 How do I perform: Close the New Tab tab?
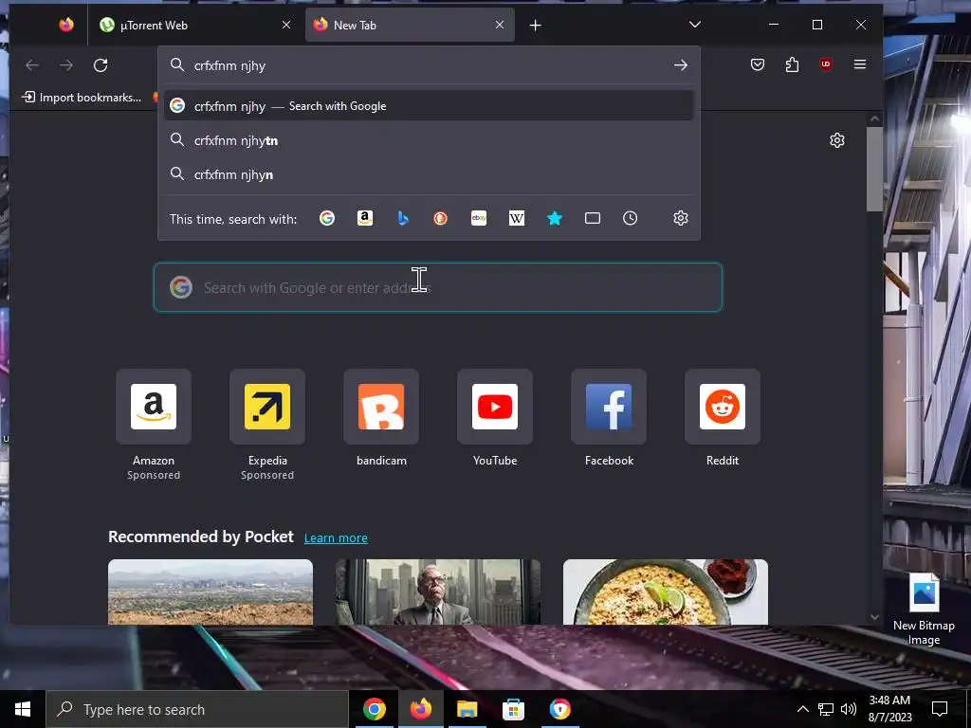[x=500, y=25]
